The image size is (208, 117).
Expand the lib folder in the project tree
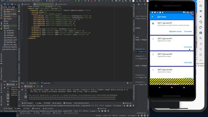tap(7, 23)
